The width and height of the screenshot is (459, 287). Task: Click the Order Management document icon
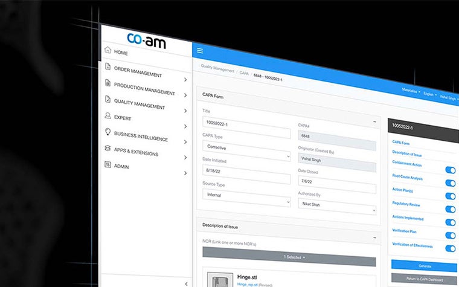pos(108,66)
